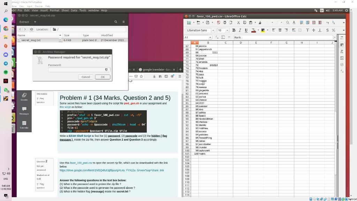Open the Calc sidebar Gallery icon

pyautogui.click(x=342, y=58)
